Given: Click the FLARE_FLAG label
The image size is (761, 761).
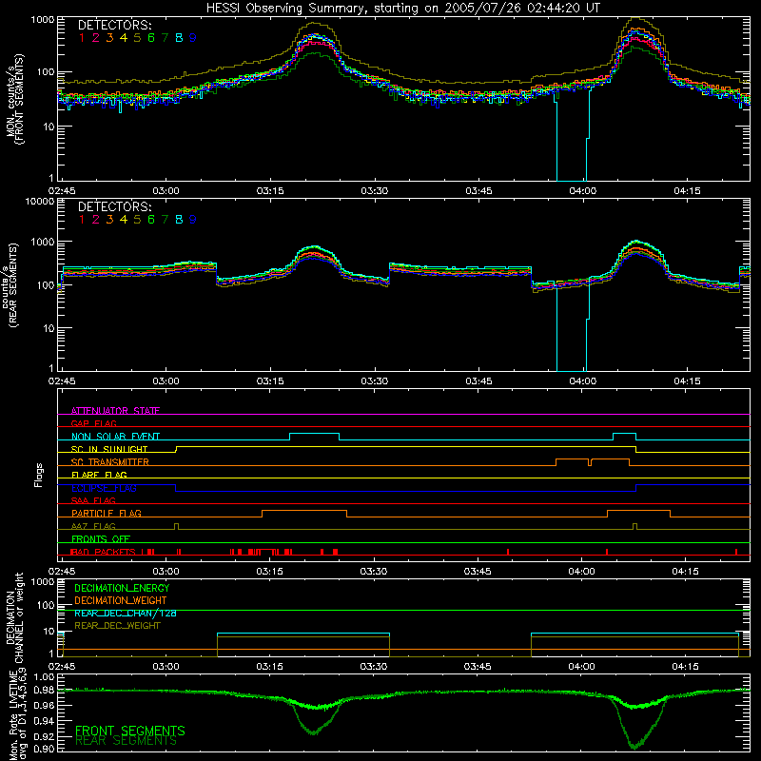Looking at the screenshot, I should click(x=99, y=475).
